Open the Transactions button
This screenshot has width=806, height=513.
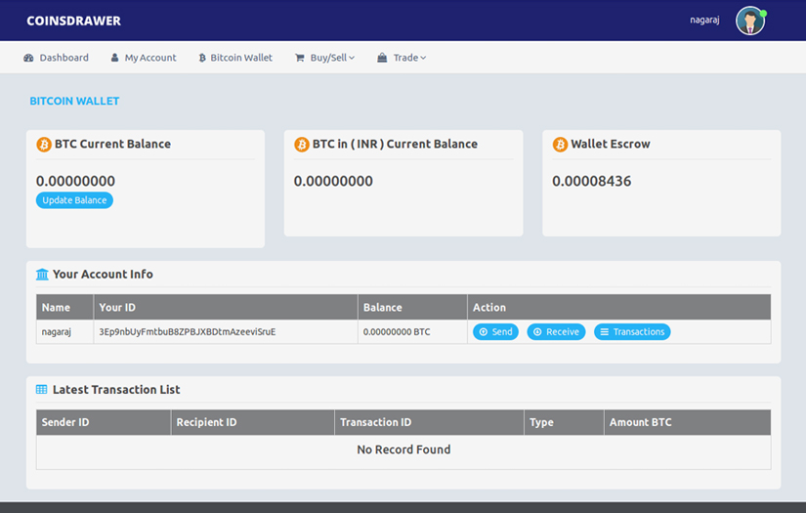click(632, 332)
